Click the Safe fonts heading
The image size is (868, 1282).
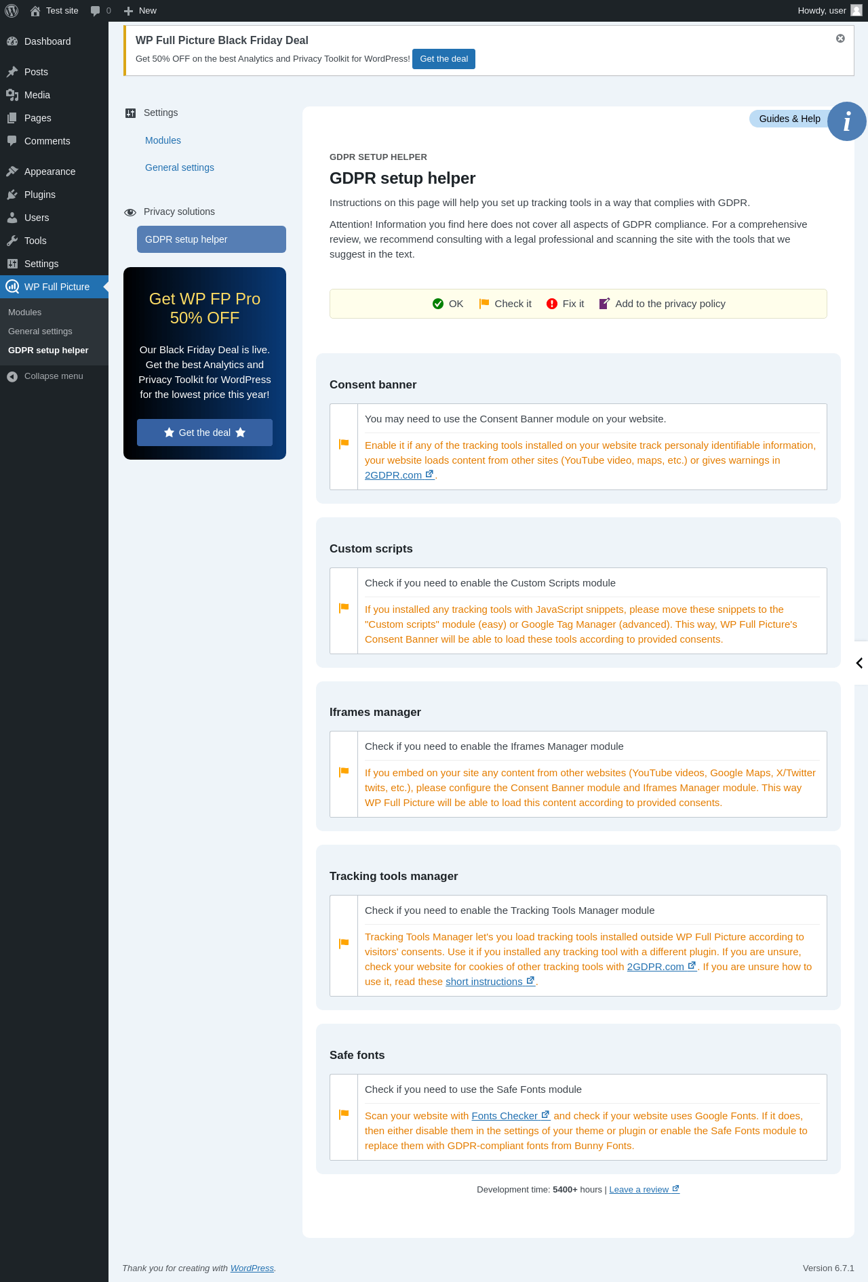click(x=357, y=1056)
